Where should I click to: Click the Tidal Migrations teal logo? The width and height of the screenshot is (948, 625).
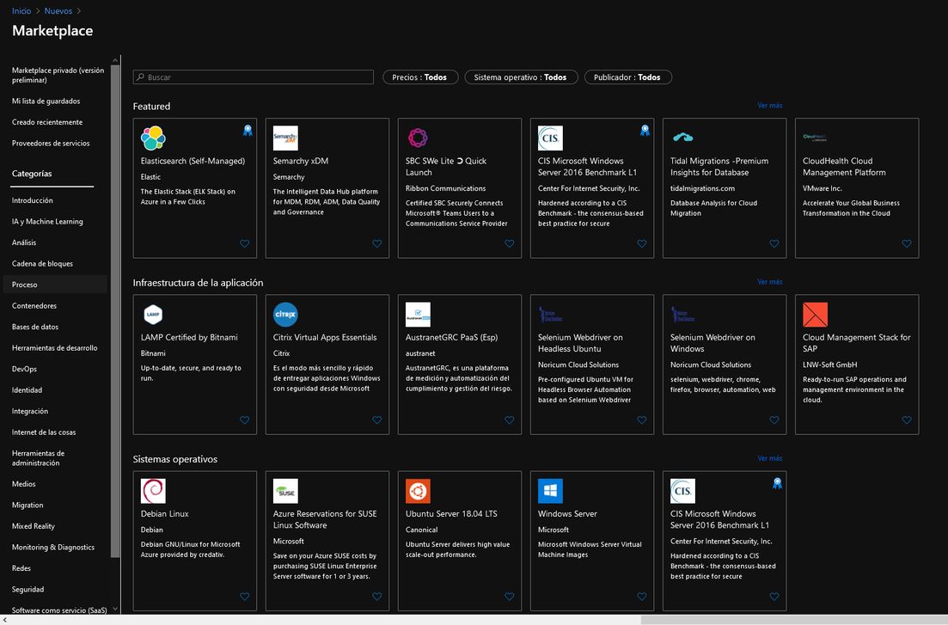[682, 138]
